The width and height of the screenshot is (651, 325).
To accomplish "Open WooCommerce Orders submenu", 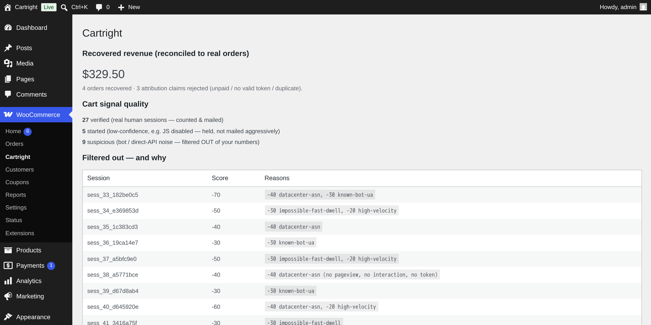I will tap(14, 144).
